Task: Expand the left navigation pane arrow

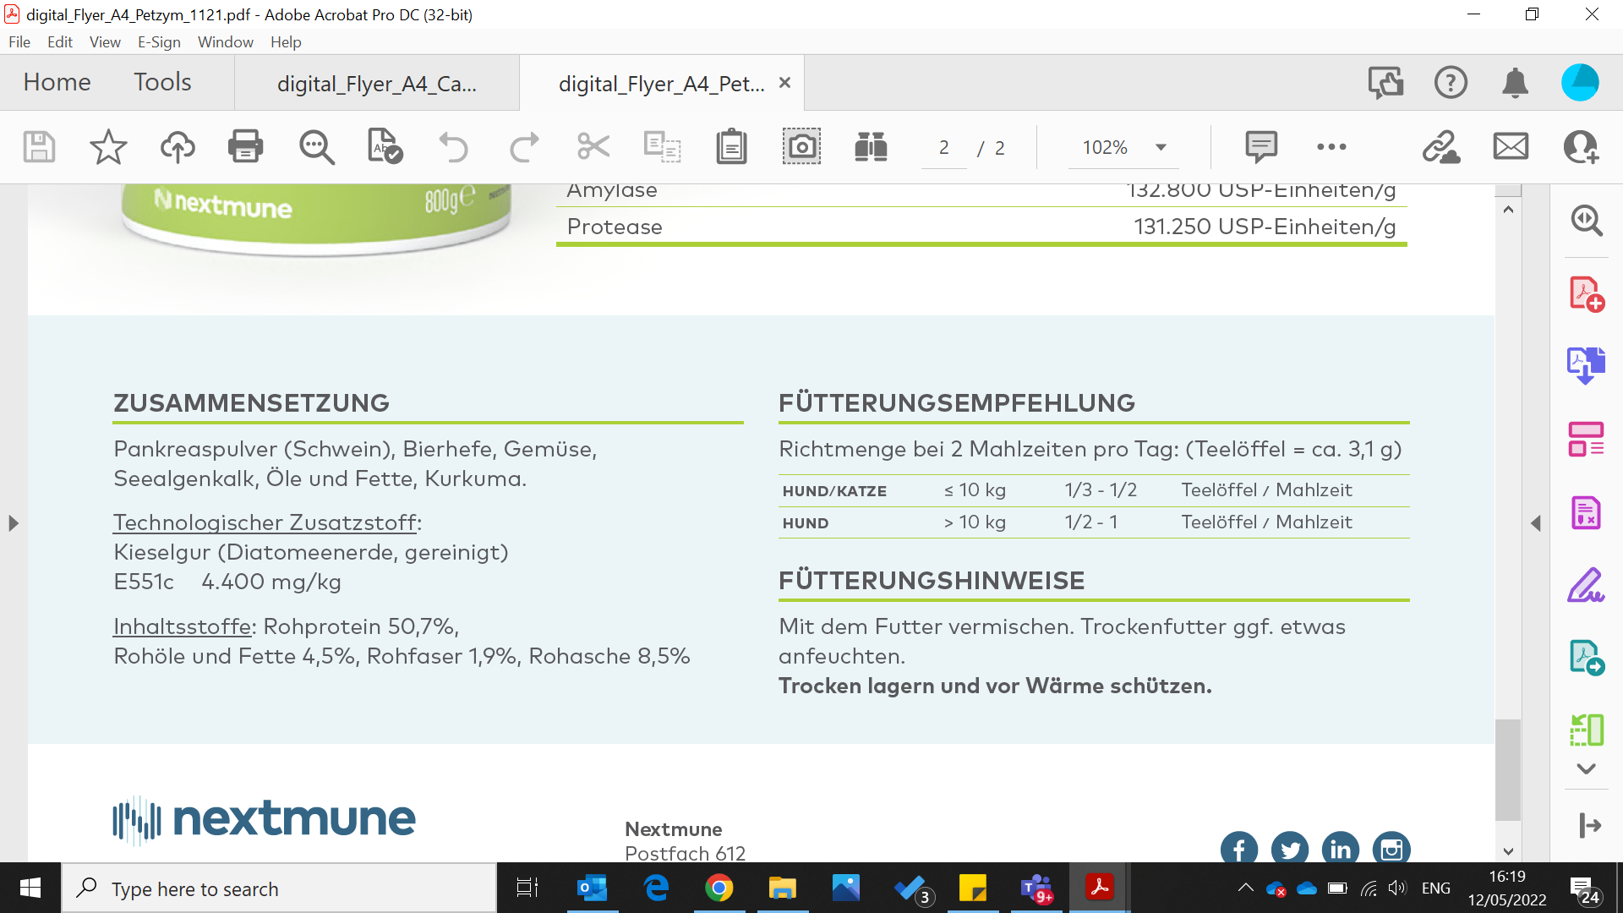Action: (x=14, y=523)
